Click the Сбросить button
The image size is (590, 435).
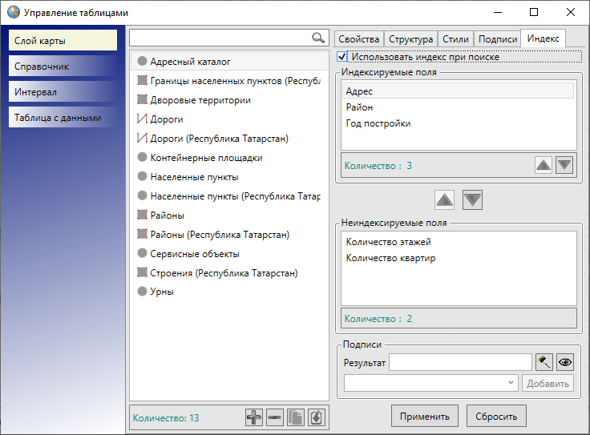(496, 415)
